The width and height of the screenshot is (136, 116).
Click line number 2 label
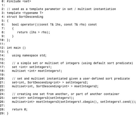tap(3, 9)
